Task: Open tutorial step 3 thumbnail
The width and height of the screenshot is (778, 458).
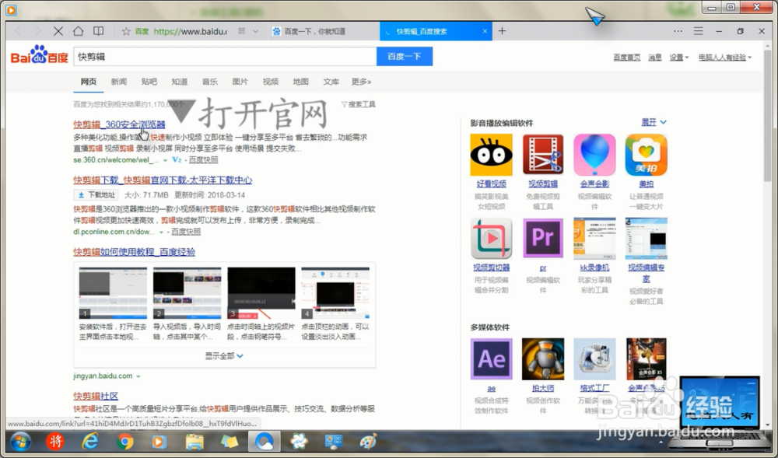Action: click(261, 293)
